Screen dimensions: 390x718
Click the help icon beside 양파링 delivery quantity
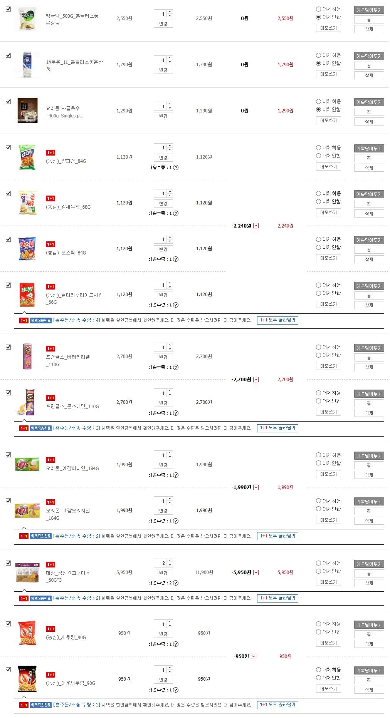176,167
